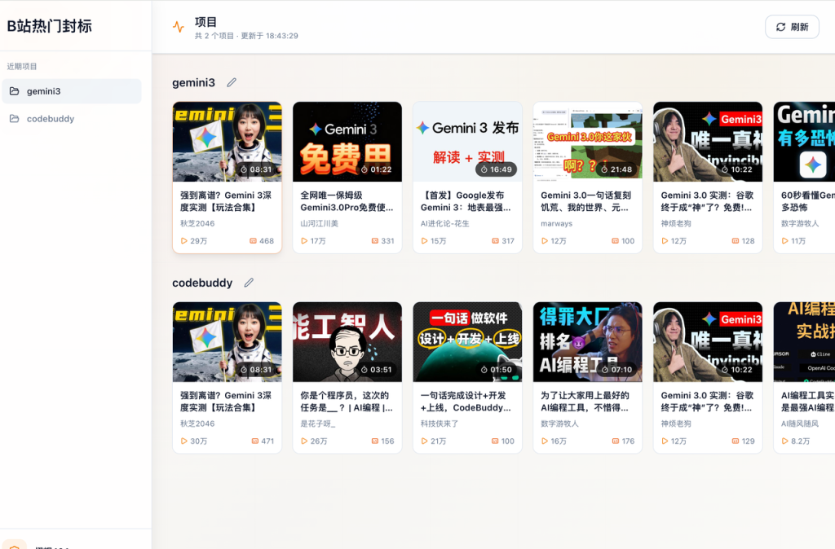Open the Gemini 3 发布 解读+实测 thumbnail
The width and height of the screenshot is (835, 549).
466,141
